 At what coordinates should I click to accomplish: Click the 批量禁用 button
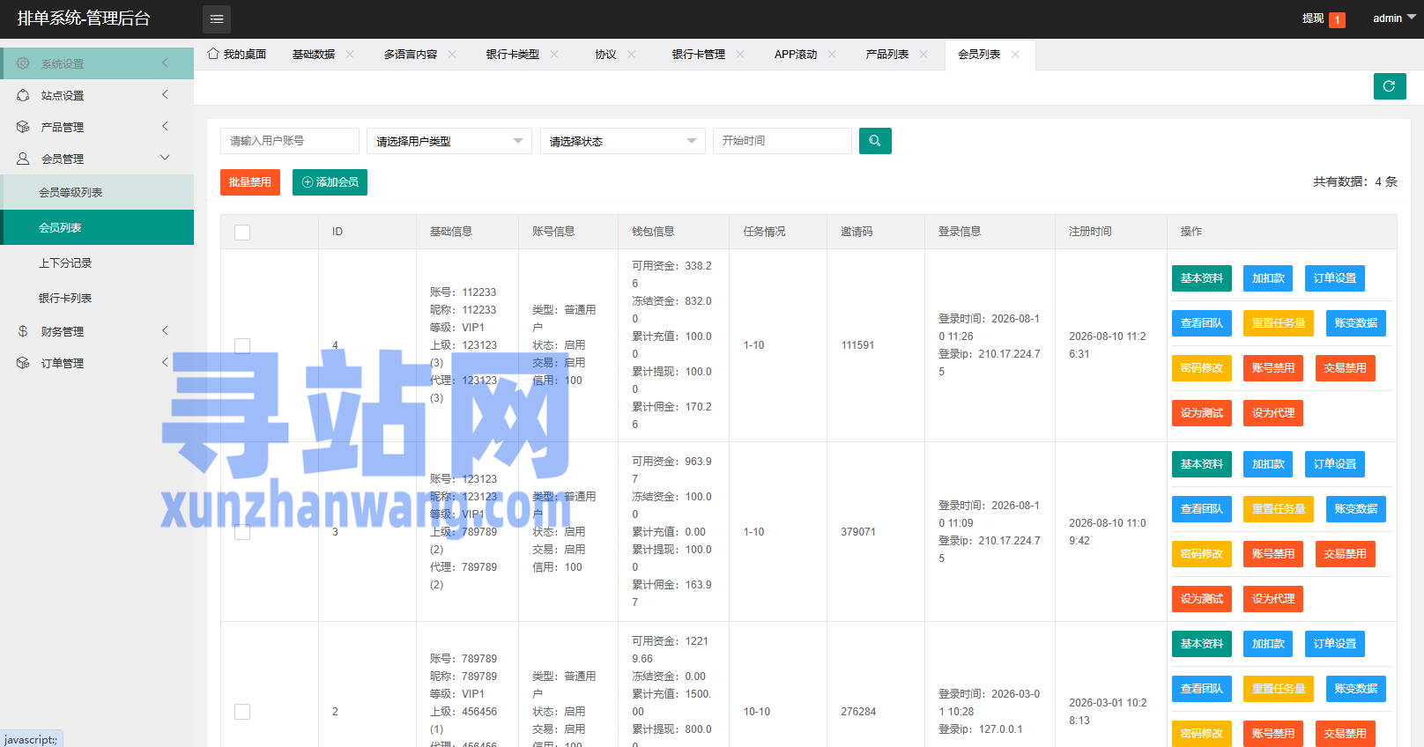[x=250, y=182]
